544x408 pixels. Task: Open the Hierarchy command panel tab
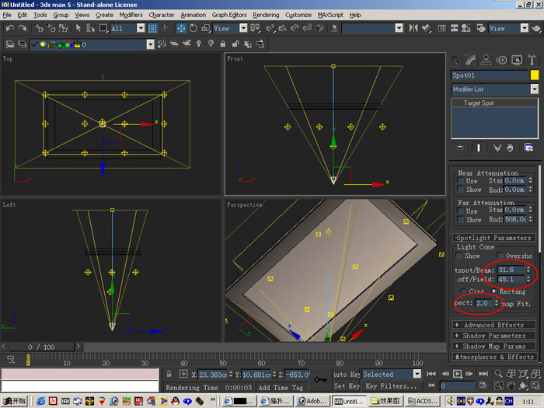click(486, 60)
